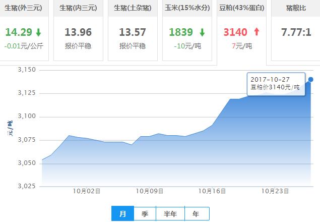Open the 猪粮比 ratio card
The height and width of the screenshot is (222, 320).
click(296, 30)
